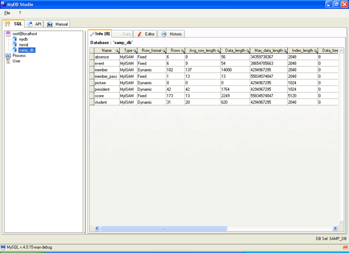Sort by the Data_length column header
This screenshot has width=349, height=253.
click(x=235, y=51)
